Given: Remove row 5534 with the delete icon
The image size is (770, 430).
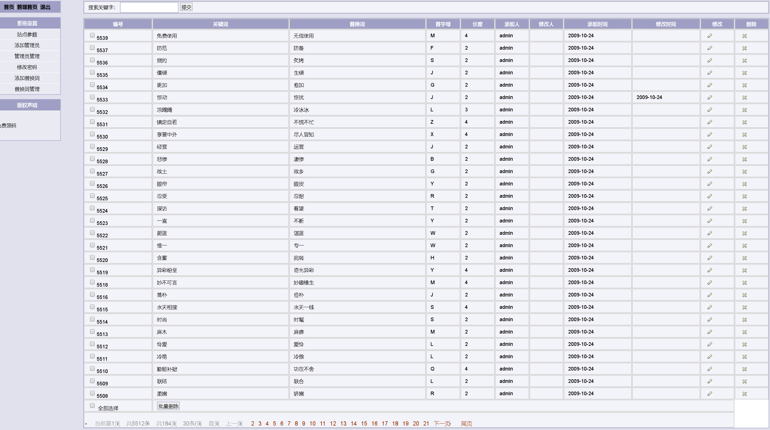Looking at the screenshot, I should [x=744, y=85].
